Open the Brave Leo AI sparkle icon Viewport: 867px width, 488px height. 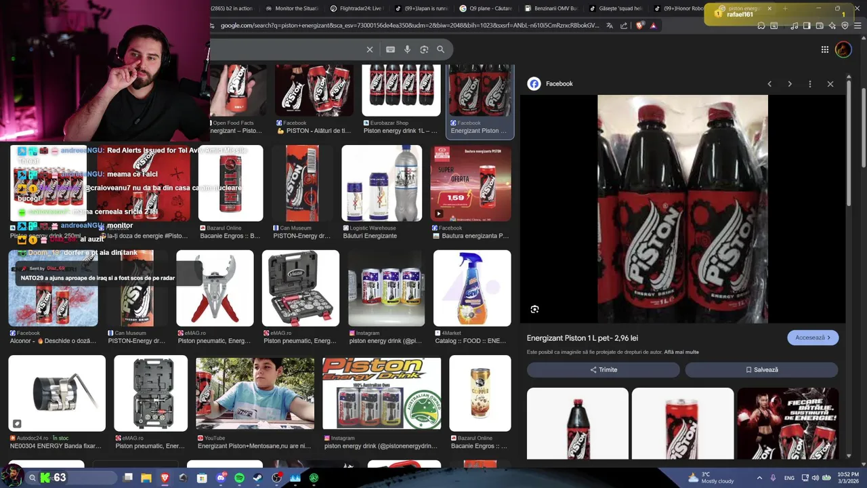pyautogui.click(x=832, y=26)
